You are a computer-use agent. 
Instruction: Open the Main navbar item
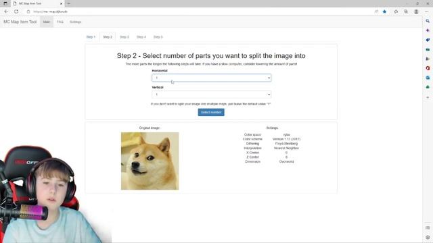tap(47, 22)
